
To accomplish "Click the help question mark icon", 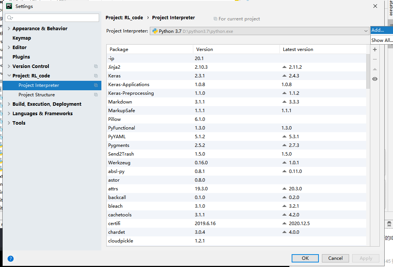I will point(11,258).
